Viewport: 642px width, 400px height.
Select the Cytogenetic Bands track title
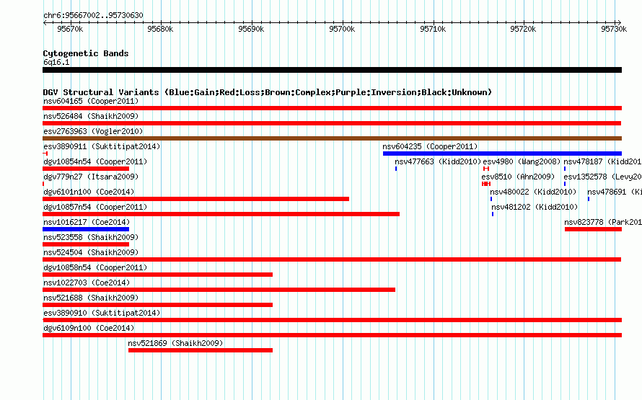tap(86, 53)
